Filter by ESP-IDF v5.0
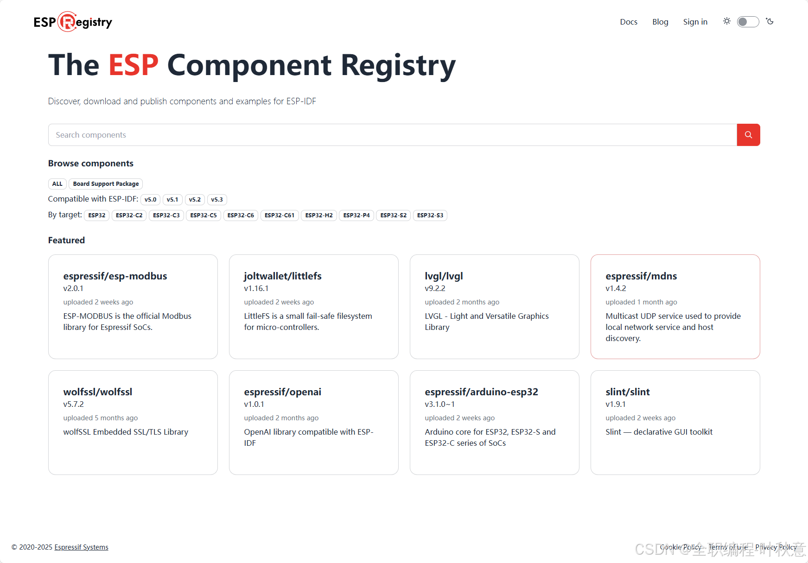Viewport: 808px width, 563px height. tap(150, 200)
